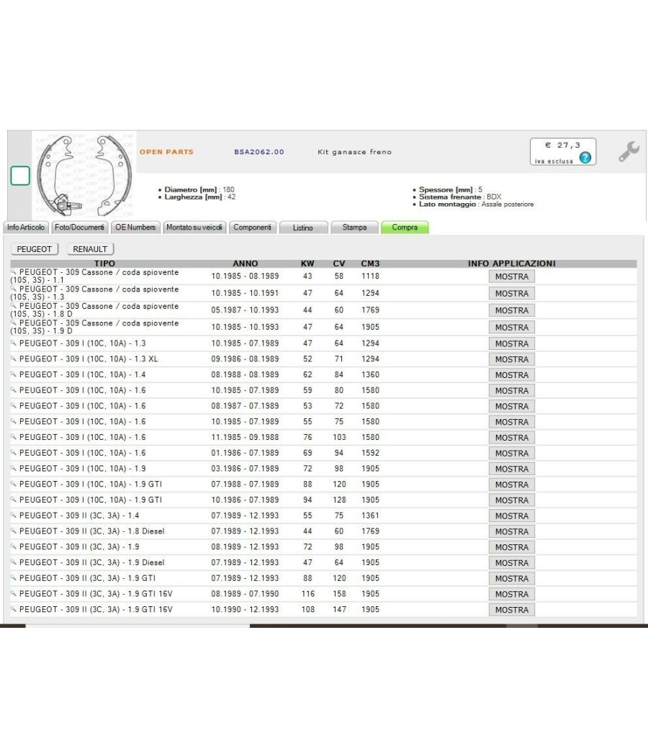Select PEUGEOT 309 I (10C, 10A) - 1.3 row text
This screenshot has width=648, height=756.
[x=83, y=343]
